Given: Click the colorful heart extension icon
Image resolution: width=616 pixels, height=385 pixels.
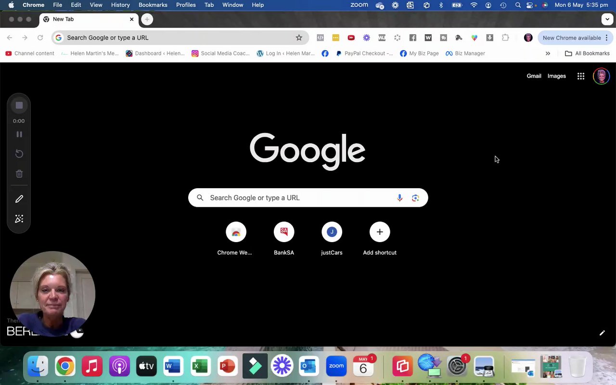Looking at the screenshot, I should click(475, 38).
